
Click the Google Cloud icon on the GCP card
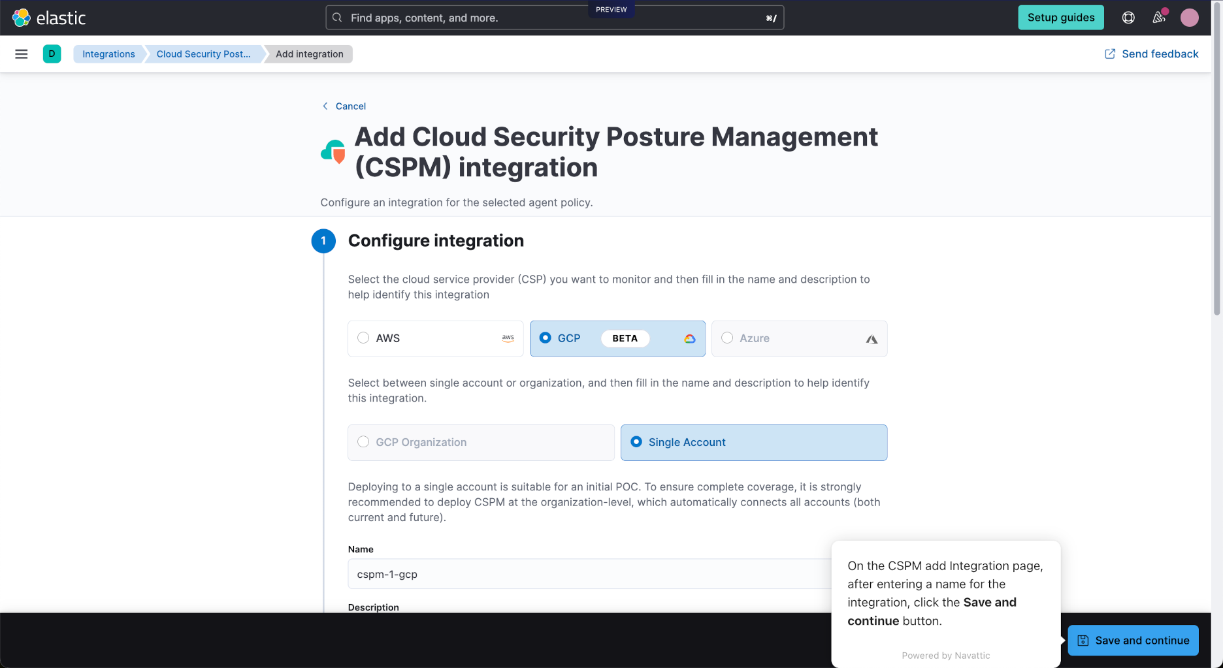690,338
